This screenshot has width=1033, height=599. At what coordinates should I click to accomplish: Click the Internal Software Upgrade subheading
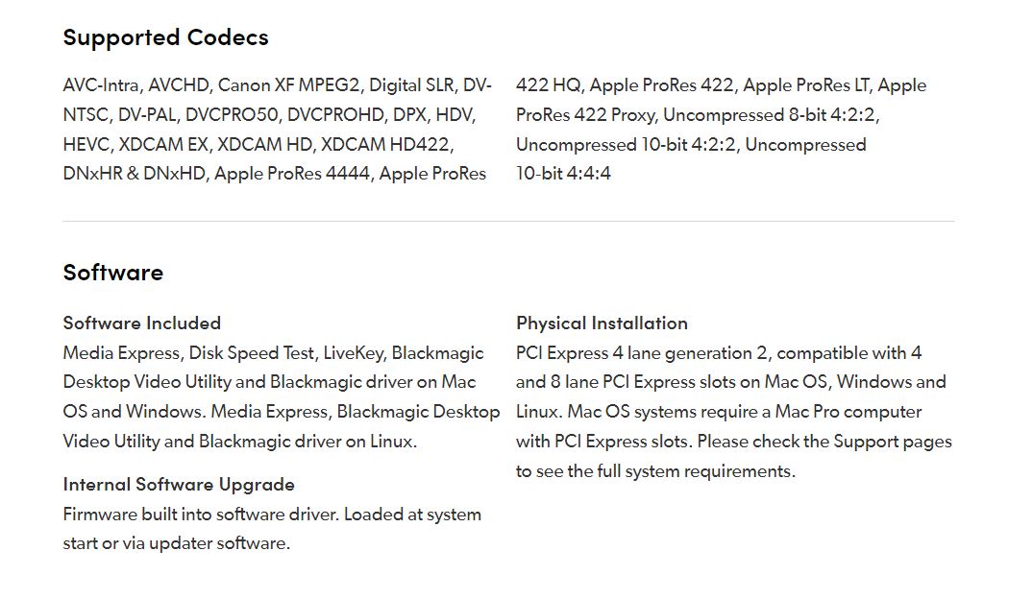click(x=179, y=485)
